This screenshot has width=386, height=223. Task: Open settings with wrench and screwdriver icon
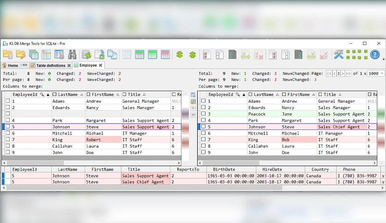pos(338,54)
